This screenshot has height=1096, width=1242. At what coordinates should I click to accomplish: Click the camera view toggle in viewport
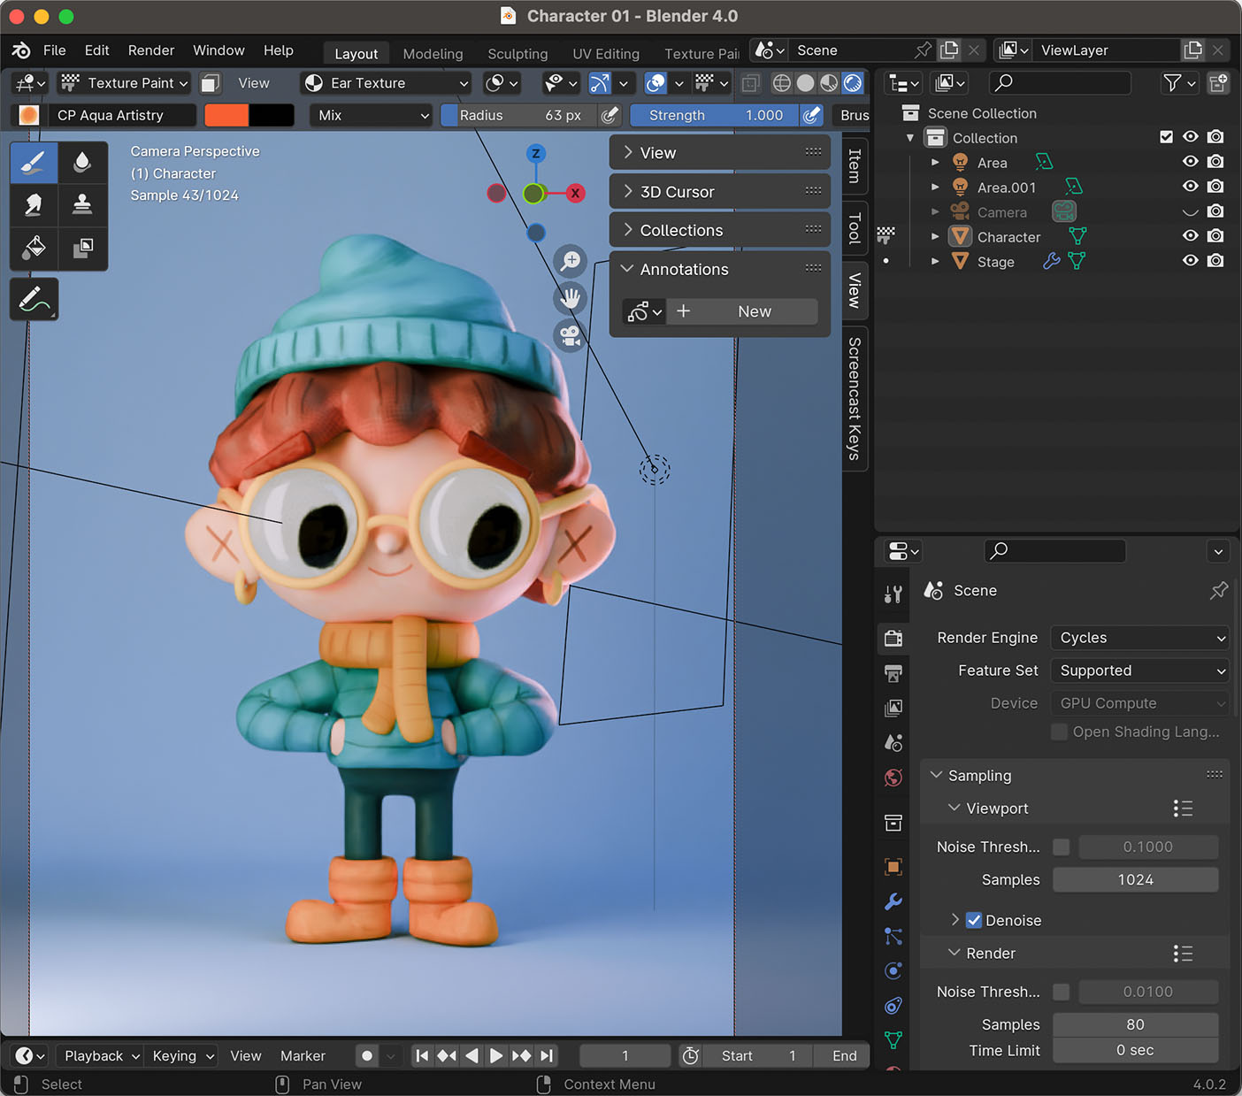point(571,336)
